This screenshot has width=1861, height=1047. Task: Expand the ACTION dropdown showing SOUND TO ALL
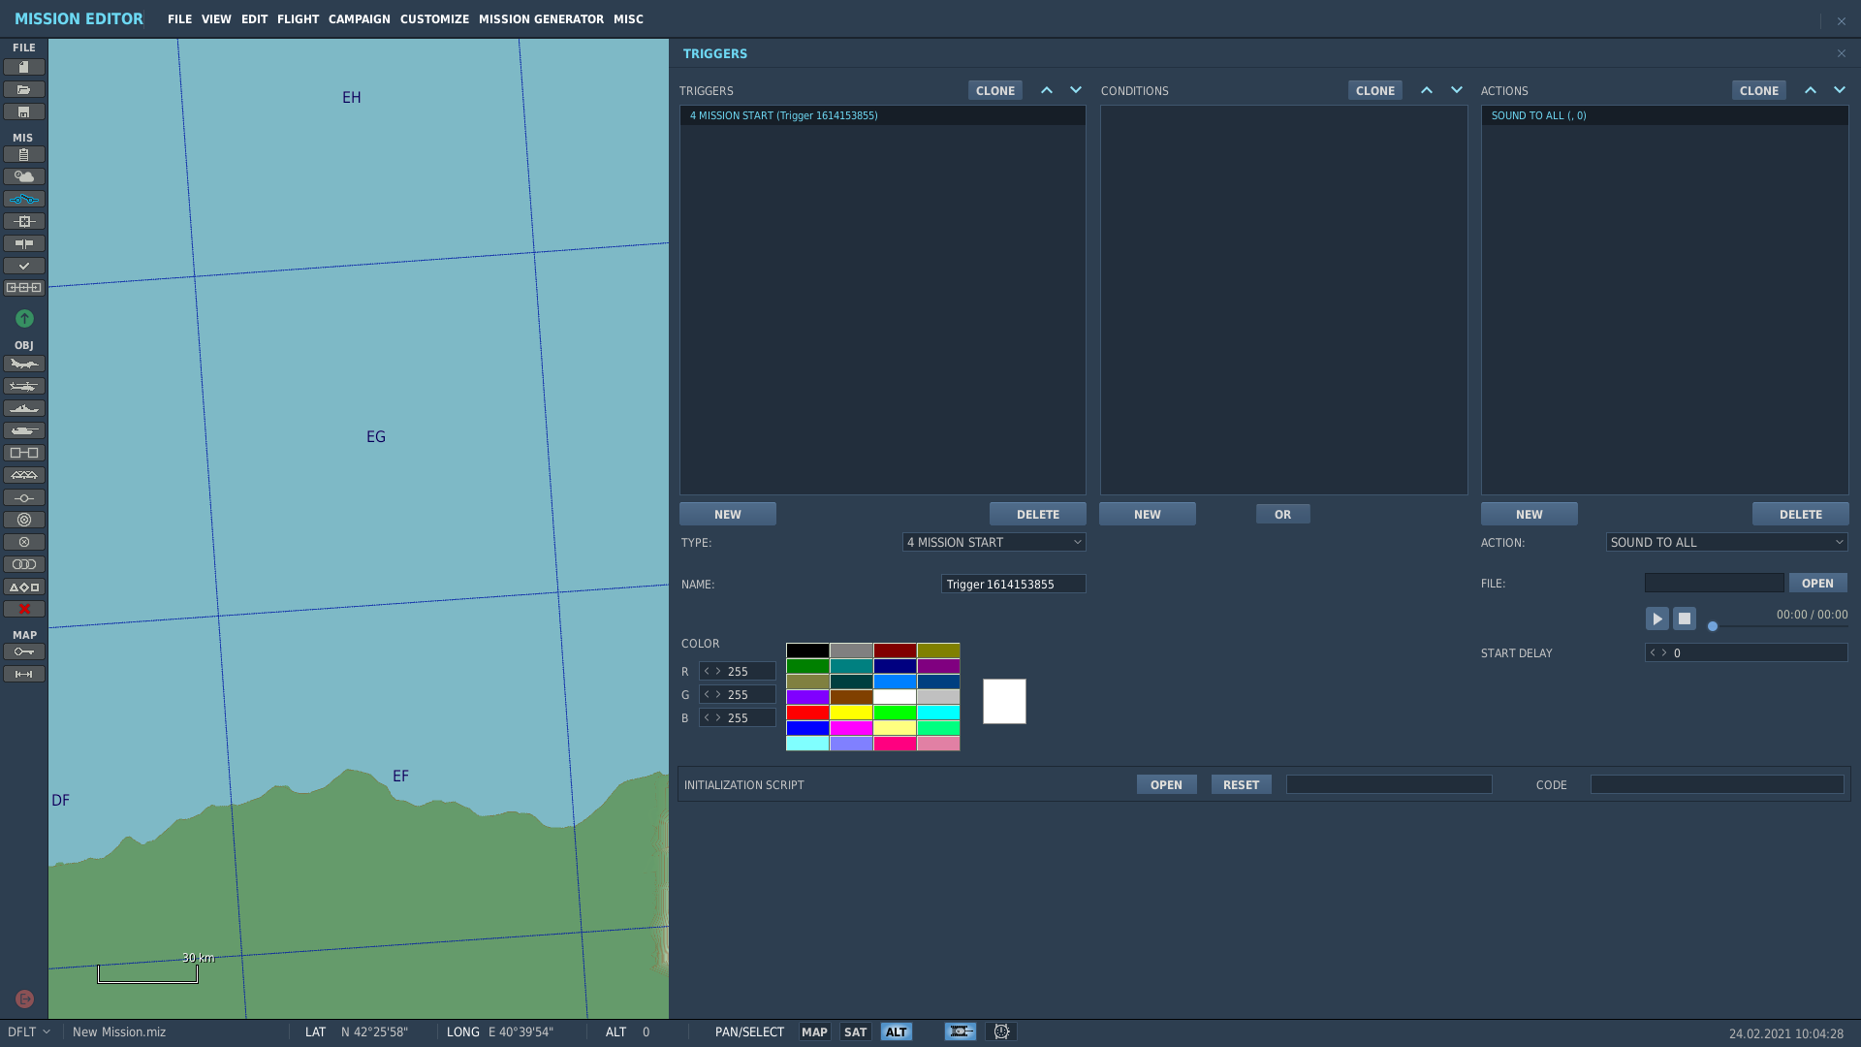coord(1726,542)
